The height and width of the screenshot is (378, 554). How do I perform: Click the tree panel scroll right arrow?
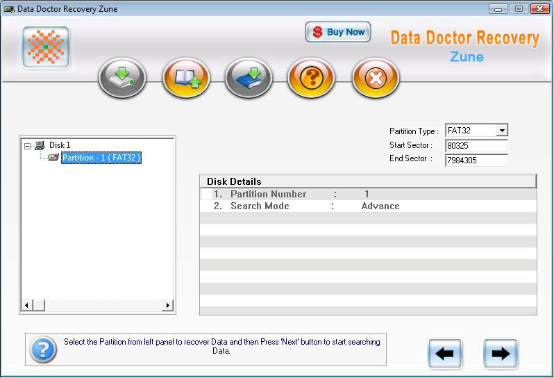pyautogui.click(x=167, y=305)
